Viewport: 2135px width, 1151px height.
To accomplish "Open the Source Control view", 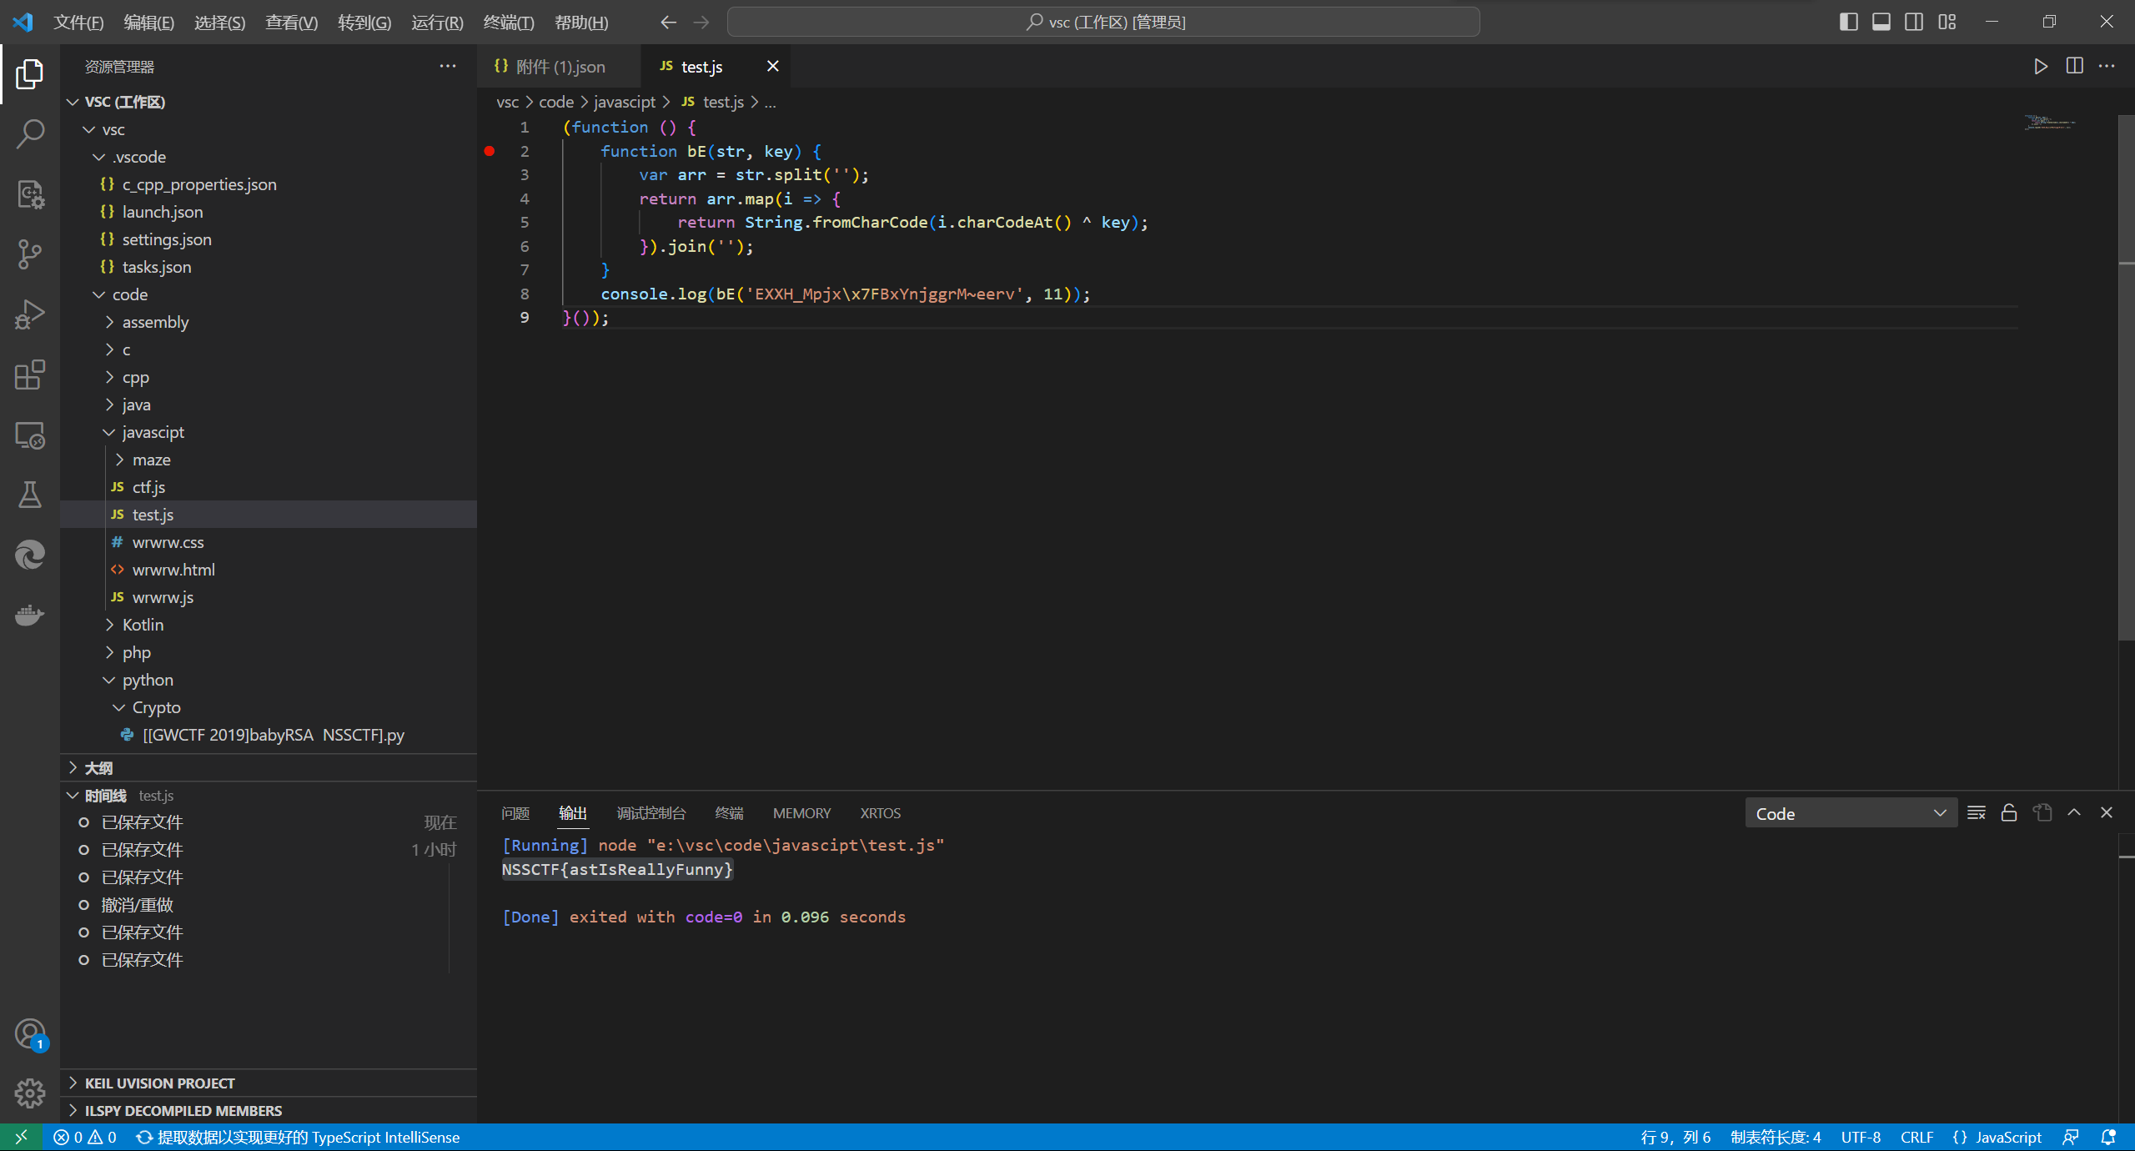I will click(30, 254).
